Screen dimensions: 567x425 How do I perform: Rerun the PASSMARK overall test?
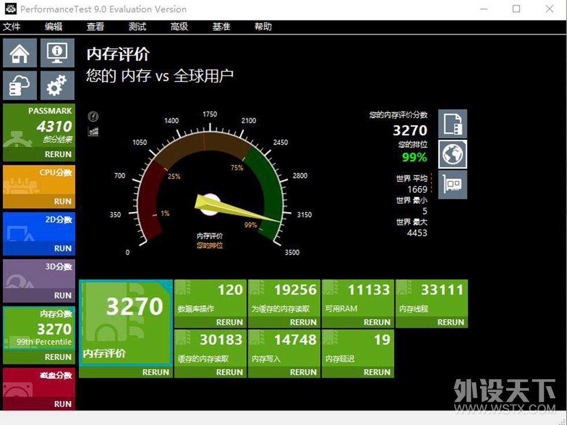click(x=58, y=154)
